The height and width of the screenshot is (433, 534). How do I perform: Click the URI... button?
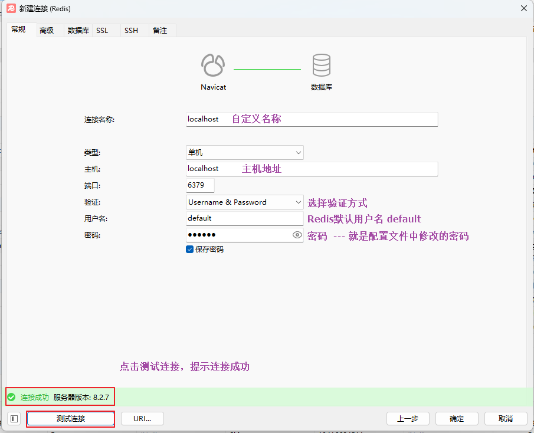pyautogui.click(x=142, y=419)
